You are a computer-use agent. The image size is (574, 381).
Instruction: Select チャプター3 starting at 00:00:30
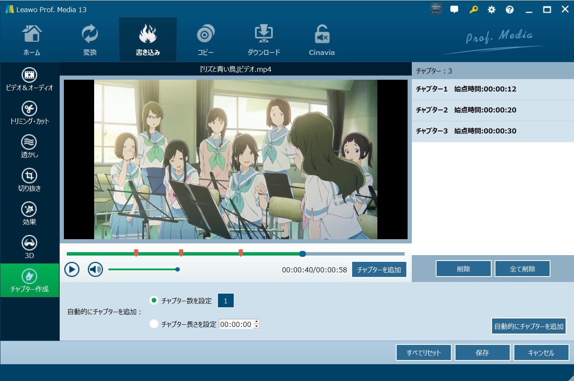coord(493,131)
